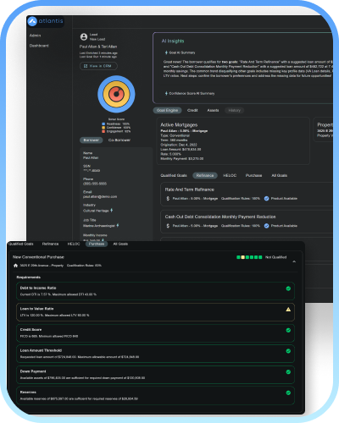
Task: Open Cash Out Debt Consolidation Monthly Payment Reduction card
Action: (247, 222)
